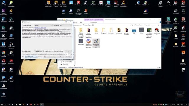This screenshot has width=189, height=106.
Task: Open the Ubuntu distribution dropdown
Action: click(44, 25)
